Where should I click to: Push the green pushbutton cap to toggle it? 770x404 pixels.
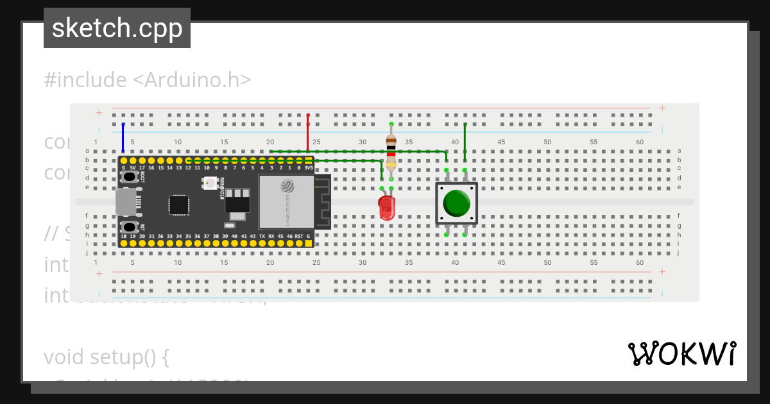pyautogui.click(x=458, y=203)
